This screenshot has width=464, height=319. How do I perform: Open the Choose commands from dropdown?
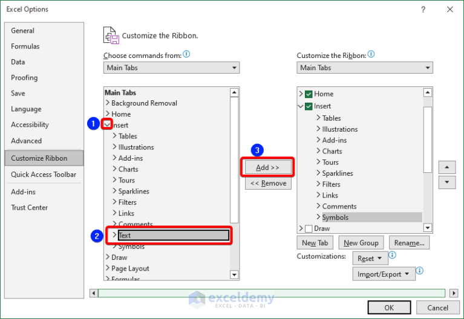[171, 68]
